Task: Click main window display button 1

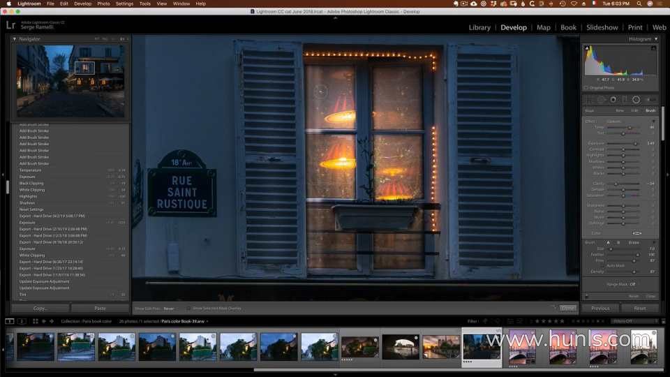Action: [x=9, y=321]
